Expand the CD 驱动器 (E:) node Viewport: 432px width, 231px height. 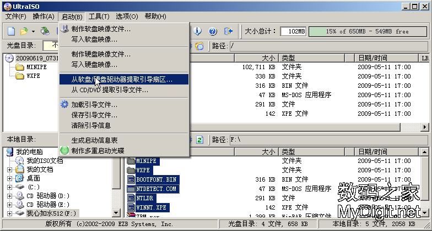coord(10,205)
